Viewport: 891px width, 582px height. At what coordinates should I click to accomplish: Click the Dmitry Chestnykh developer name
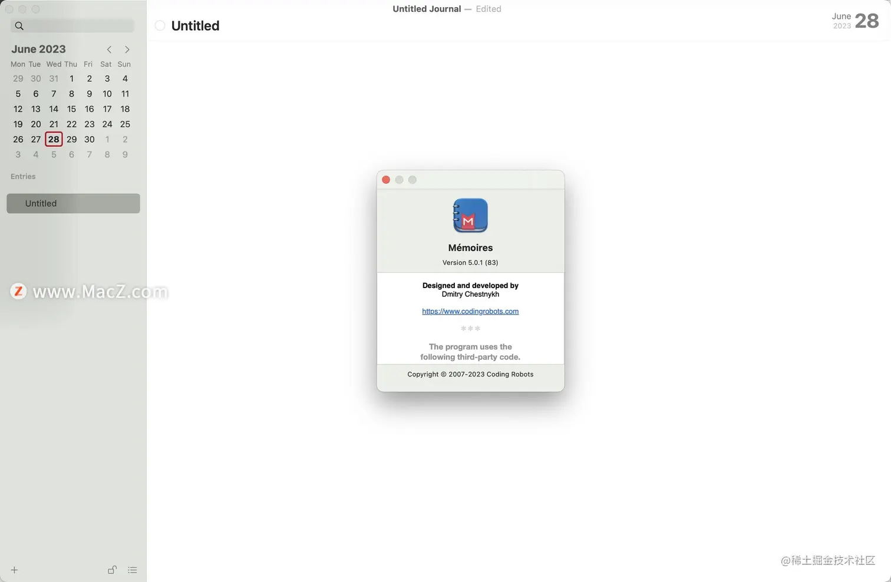tap(470, 294)
